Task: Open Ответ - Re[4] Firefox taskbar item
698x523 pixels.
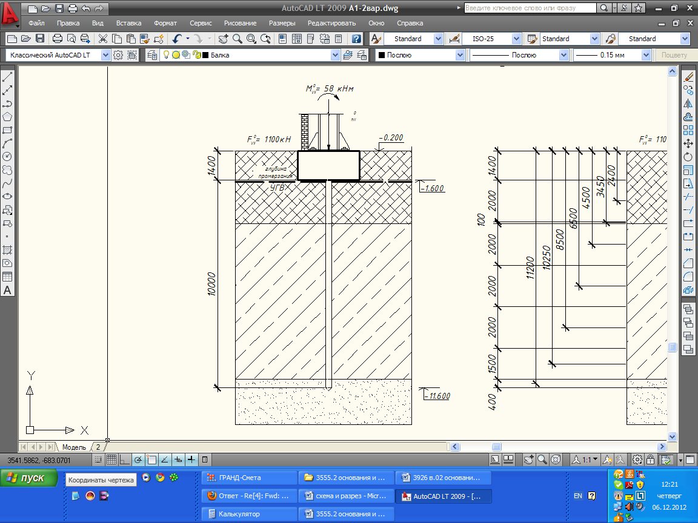Action: [249, 496]
